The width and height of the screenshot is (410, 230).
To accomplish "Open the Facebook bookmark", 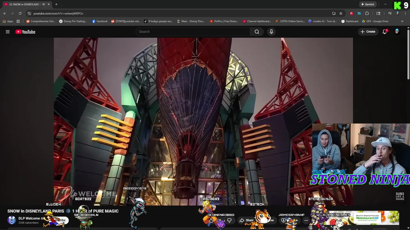I will 100,21.
